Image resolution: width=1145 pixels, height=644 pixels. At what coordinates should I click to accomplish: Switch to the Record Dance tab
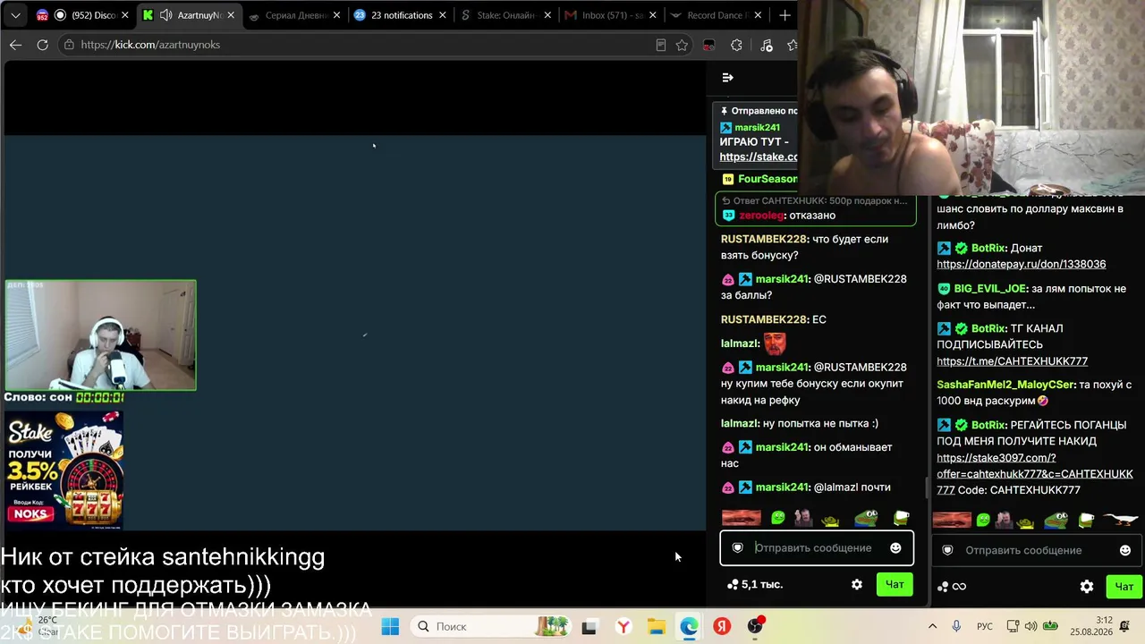click(717, 15)
